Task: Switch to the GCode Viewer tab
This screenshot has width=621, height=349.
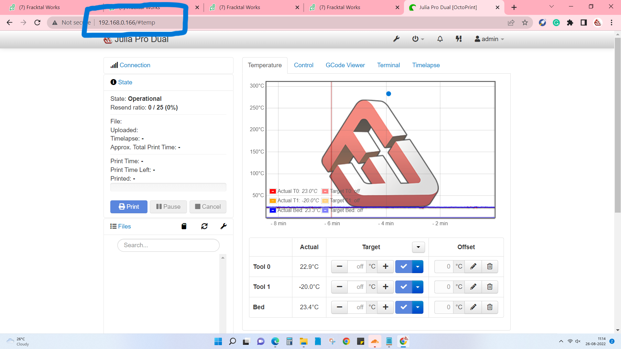Action: (x=345, y=65)
